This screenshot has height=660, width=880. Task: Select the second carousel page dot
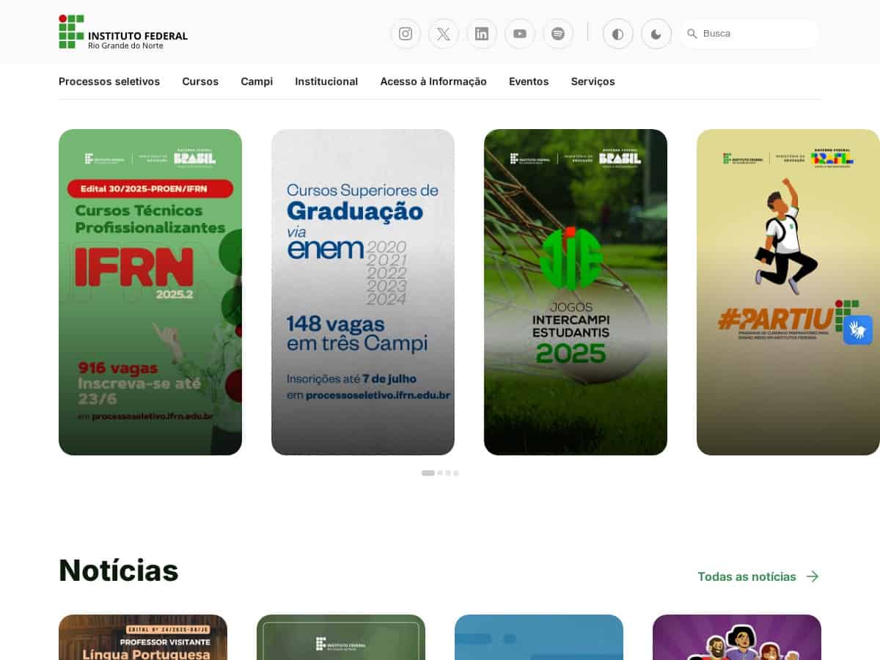point(440,473)
